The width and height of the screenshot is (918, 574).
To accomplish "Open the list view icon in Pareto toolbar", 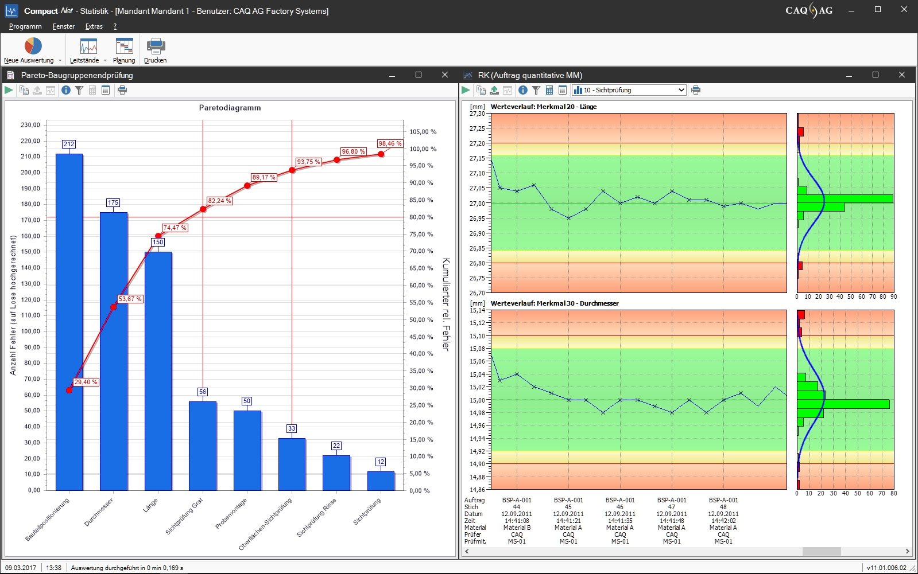I will [106, 90].
